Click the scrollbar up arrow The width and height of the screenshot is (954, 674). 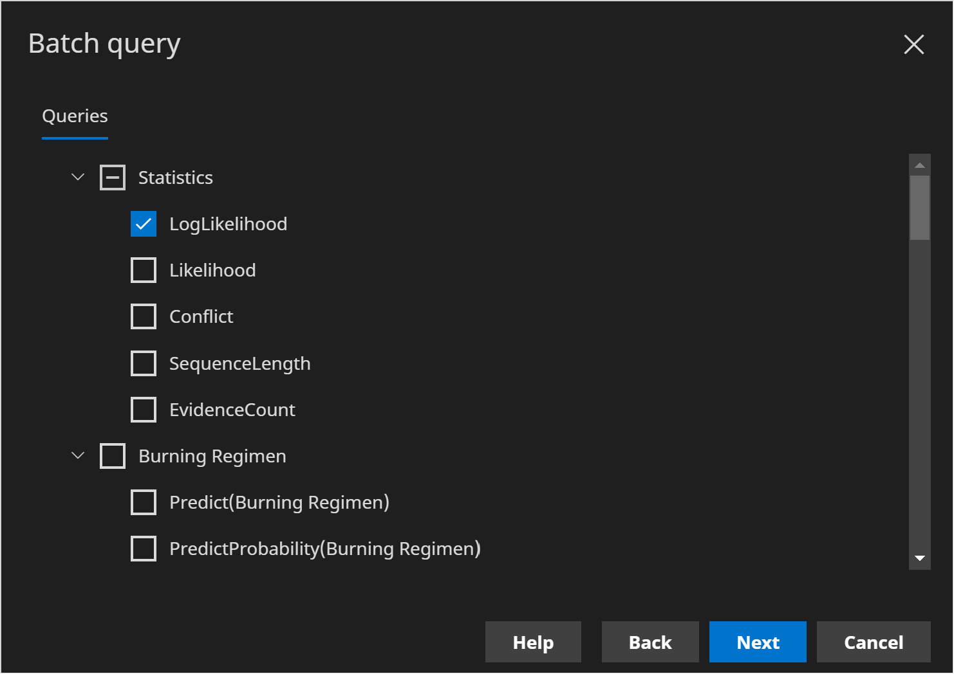pos(920,165)
